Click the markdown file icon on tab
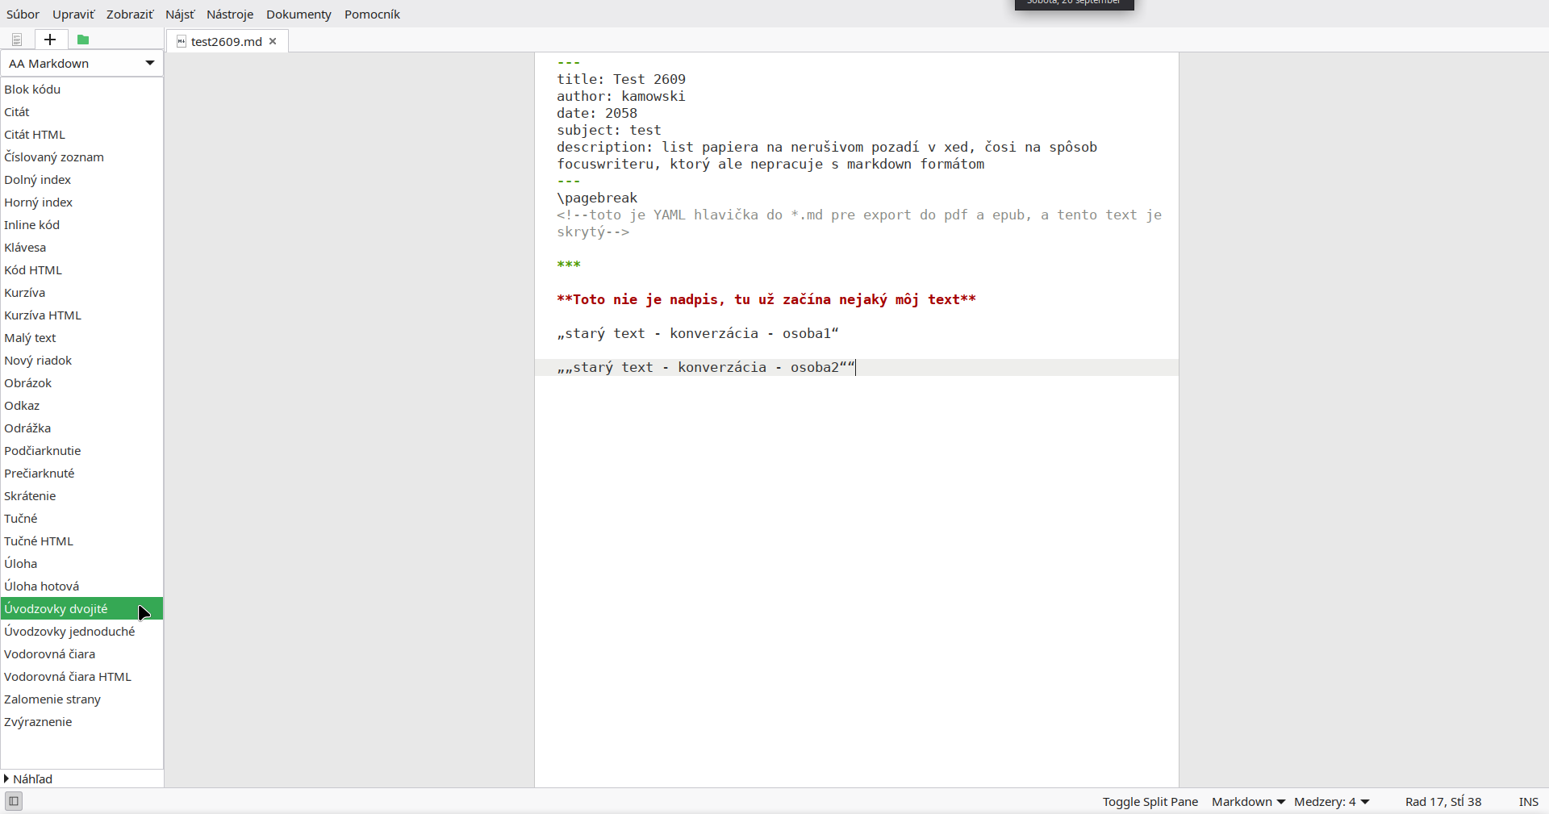This screenshot has height=814, width=1549. pyautogui.click(x=182, y=41)
